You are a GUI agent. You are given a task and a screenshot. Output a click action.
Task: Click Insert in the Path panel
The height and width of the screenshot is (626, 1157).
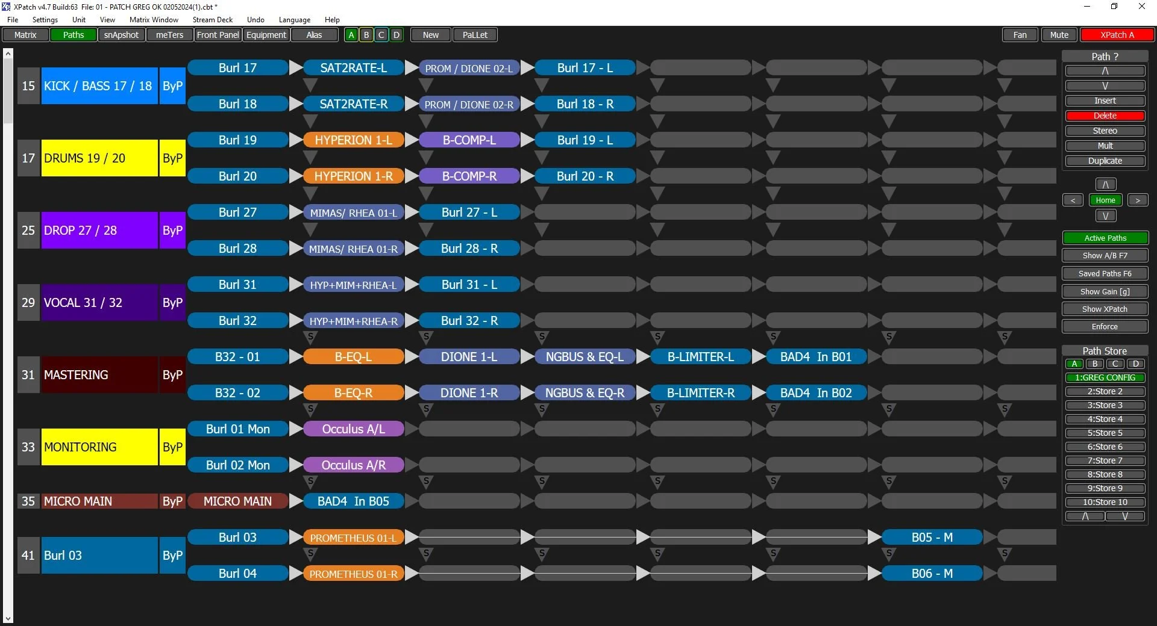pos(1105,101)
